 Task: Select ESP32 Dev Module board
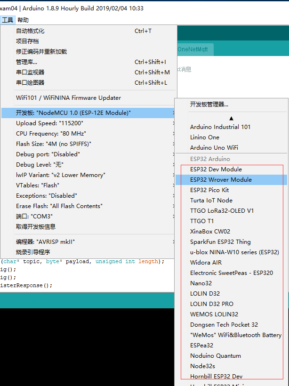click(x=231, y=169)
